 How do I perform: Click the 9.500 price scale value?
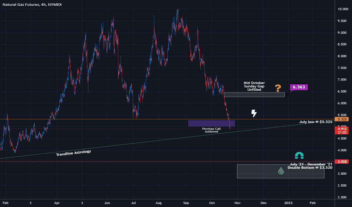pos(342,21)
